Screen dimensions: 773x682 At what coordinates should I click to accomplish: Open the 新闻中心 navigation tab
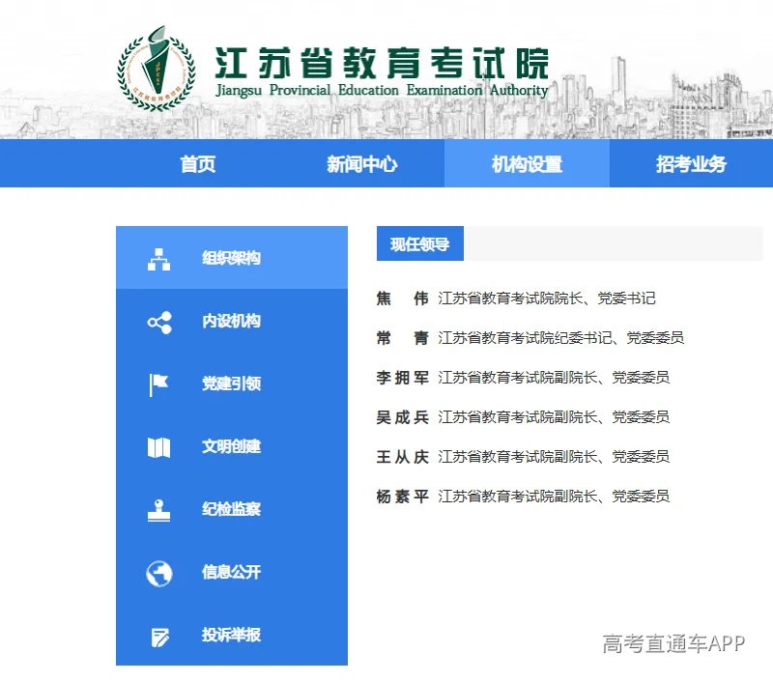tap(361, 163)
